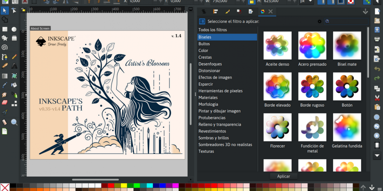The height and width of the screenshot is (191, 383).
Task: Select the Filter gallery tab
Action: point(263,12)
